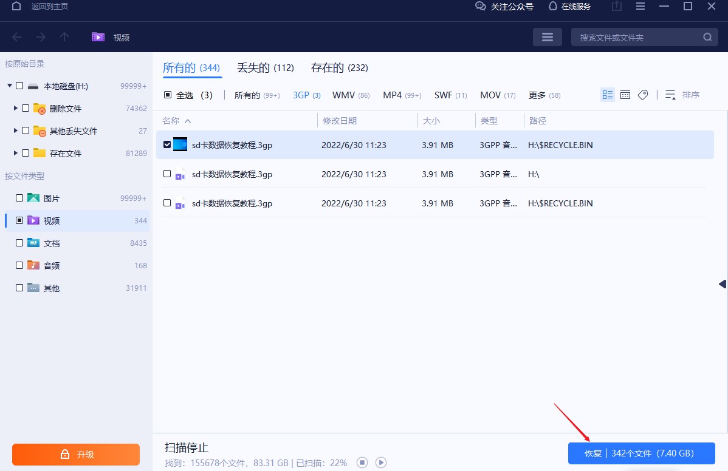Return home via the house icon
Viewport: 728px width, 471px height.
16,6
